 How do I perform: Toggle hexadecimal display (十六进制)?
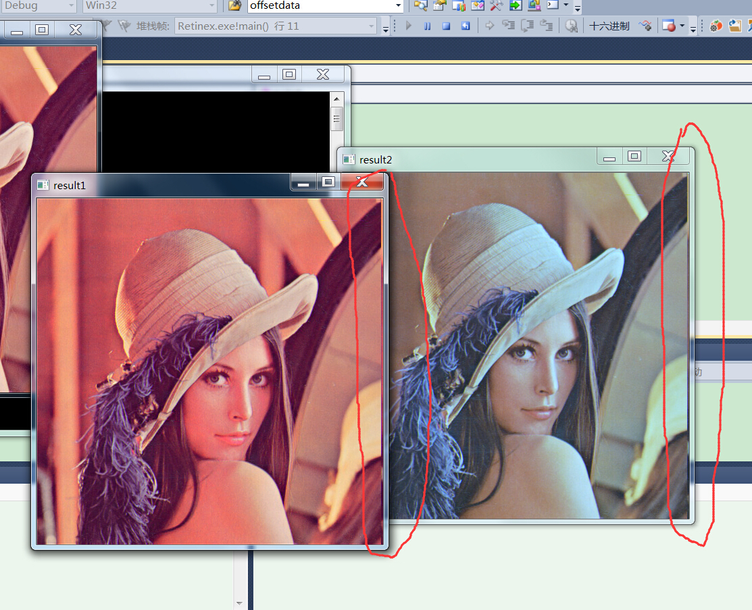[x=609, y=26]
